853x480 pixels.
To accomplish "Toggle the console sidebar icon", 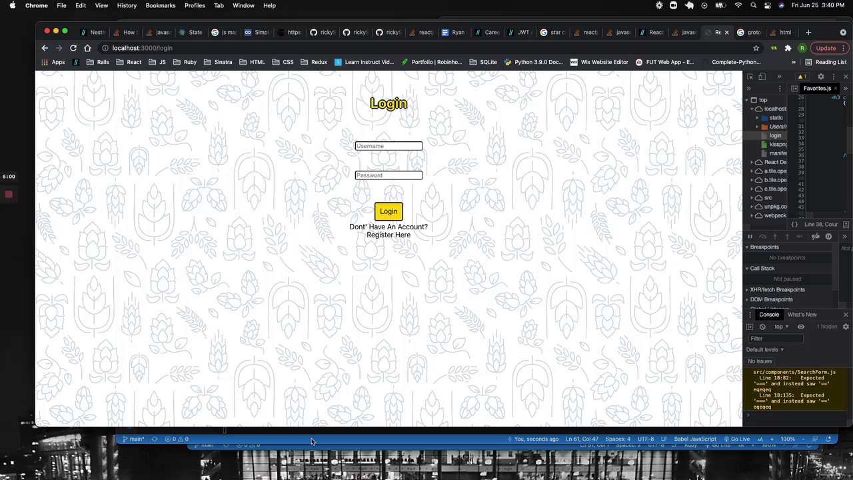I will click(750, 327).
